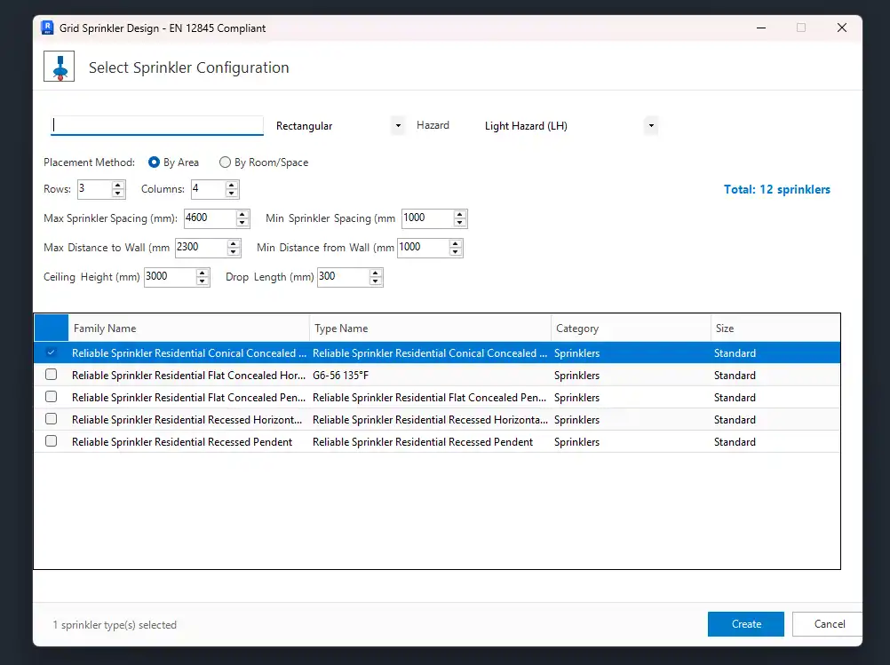890x665 pixels.
Task: Uncheck the Conical Concealed sprinkler checkbox
Action: (x=52, y=352)
